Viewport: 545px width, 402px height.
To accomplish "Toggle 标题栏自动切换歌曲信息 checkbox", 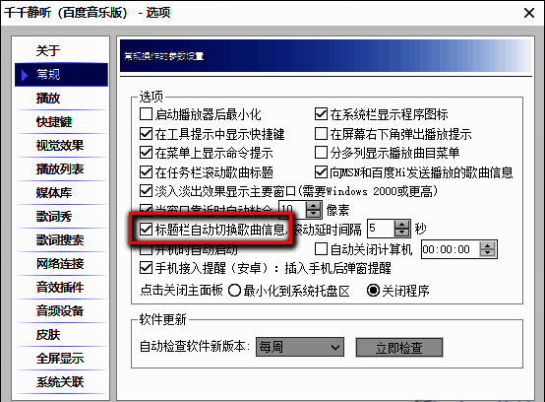I will coord(146,229).
